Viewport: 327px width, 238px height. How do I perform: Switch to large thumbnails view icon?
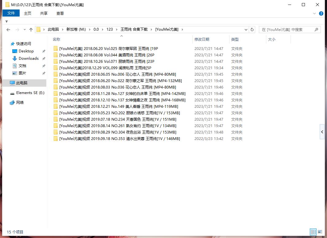(x=320, y=232)
